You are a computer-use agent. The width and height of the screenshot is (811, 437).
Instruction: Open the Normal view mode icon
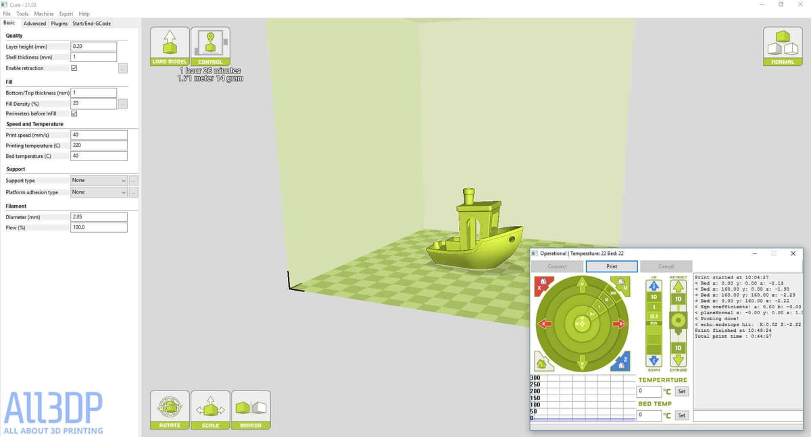[x=783, y=47]
